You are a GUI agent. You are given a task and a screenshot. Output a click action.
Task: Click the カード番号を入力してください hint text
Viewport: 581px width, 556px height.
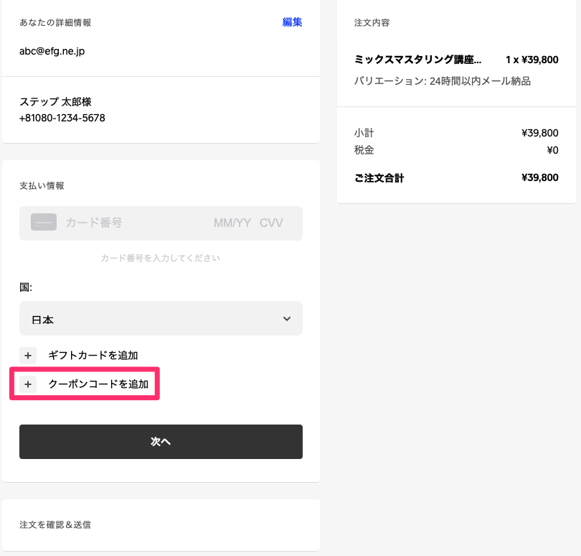(x=161, y=258)
